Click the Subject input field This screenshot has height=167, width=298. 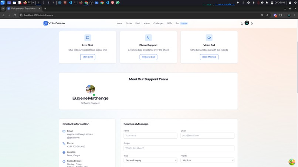179,148
